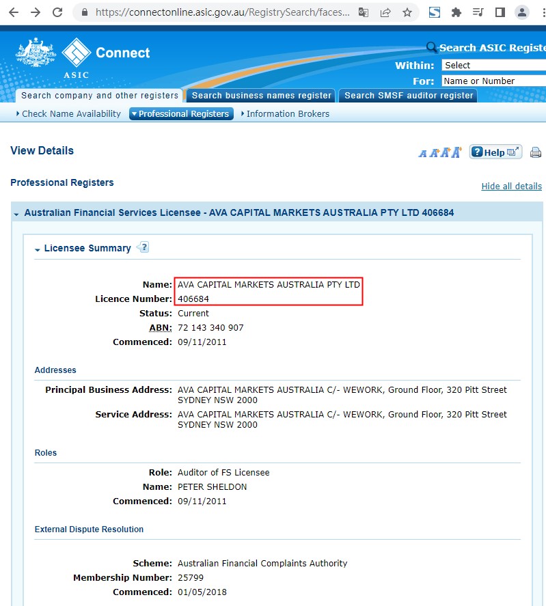Click auditor name PETER SHELDON
The image size is (546, 606).
tap(213, 486)
